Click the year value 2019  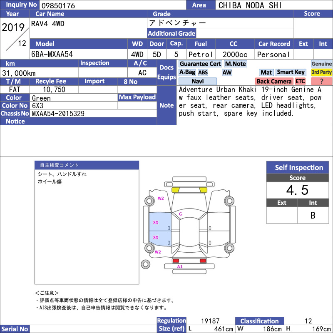tap(13, 27)
